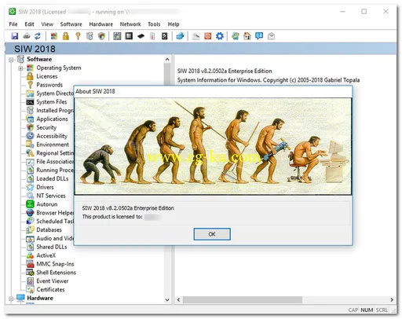Select Shared DLLs in the tree

click(x=52, y=247)
